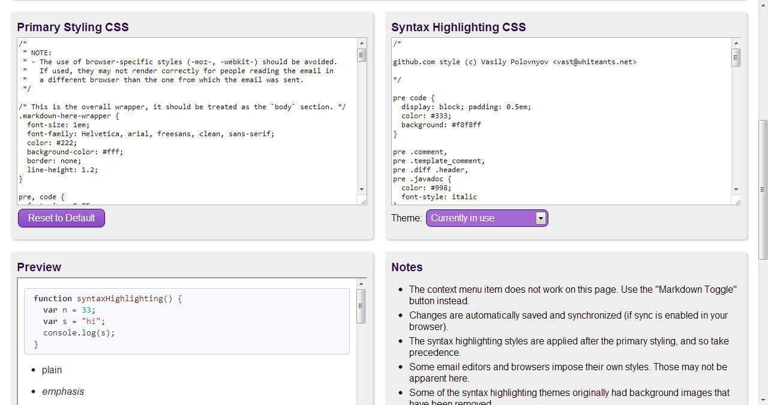Click down arrow of Primary Styling CSS scrollbar
This screenshot has height=405, width=768.
362,189
